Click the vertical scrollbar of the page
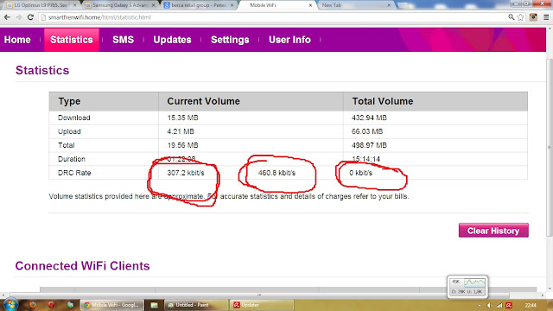553x311 pixels. point(550,148)
